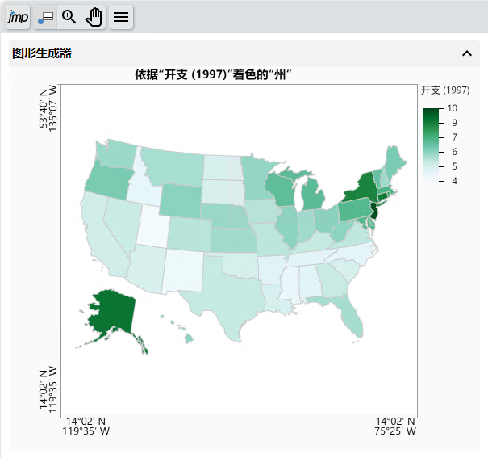Collapse the 图形生成器 section chevron

pos(467,53)
